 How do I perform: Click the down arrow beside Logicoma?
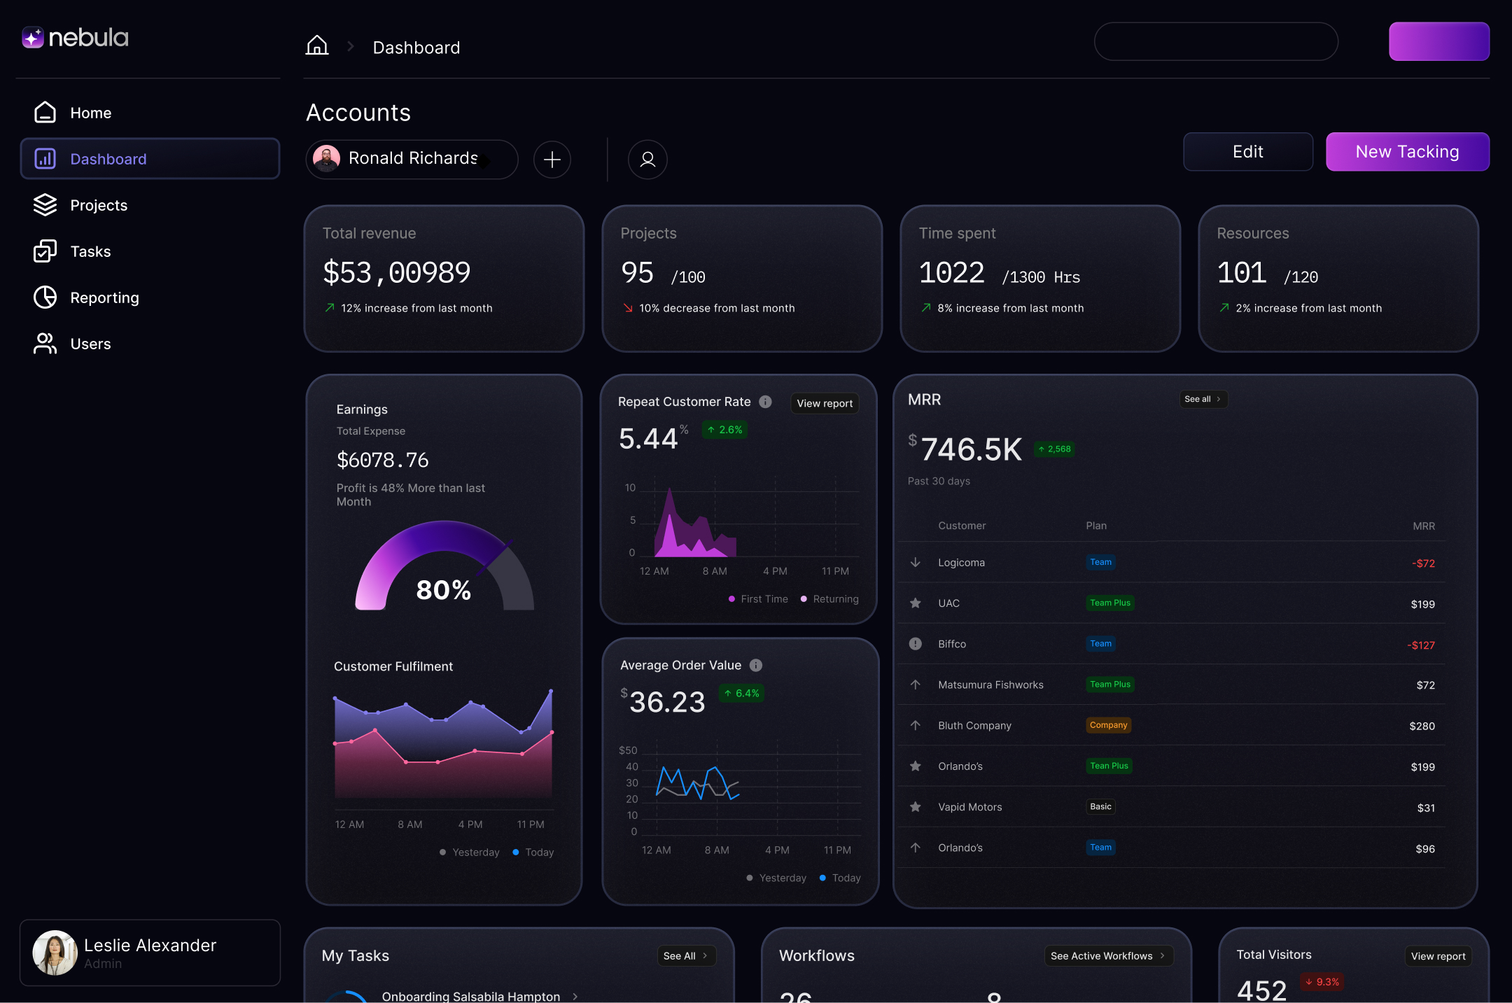click(x=915, y=563)
